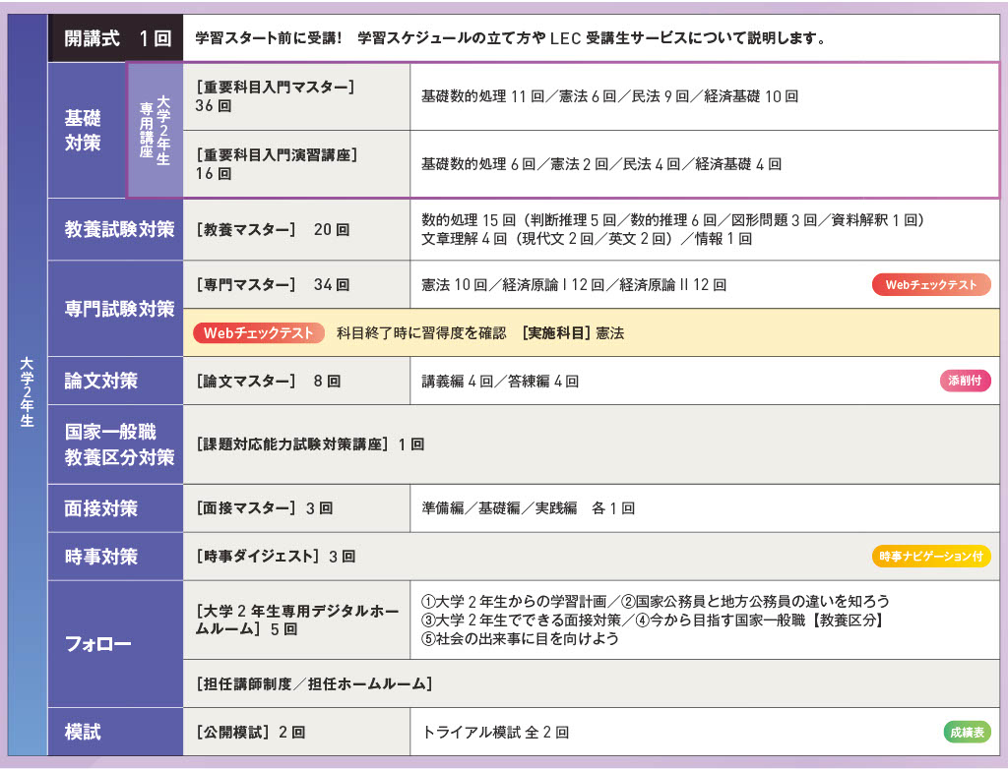This screenshot has width=1008, height=769.
Task: Select the 国家一般職 教養区分対策 cell
Action: pyautogui.click(x=116, y=444)
